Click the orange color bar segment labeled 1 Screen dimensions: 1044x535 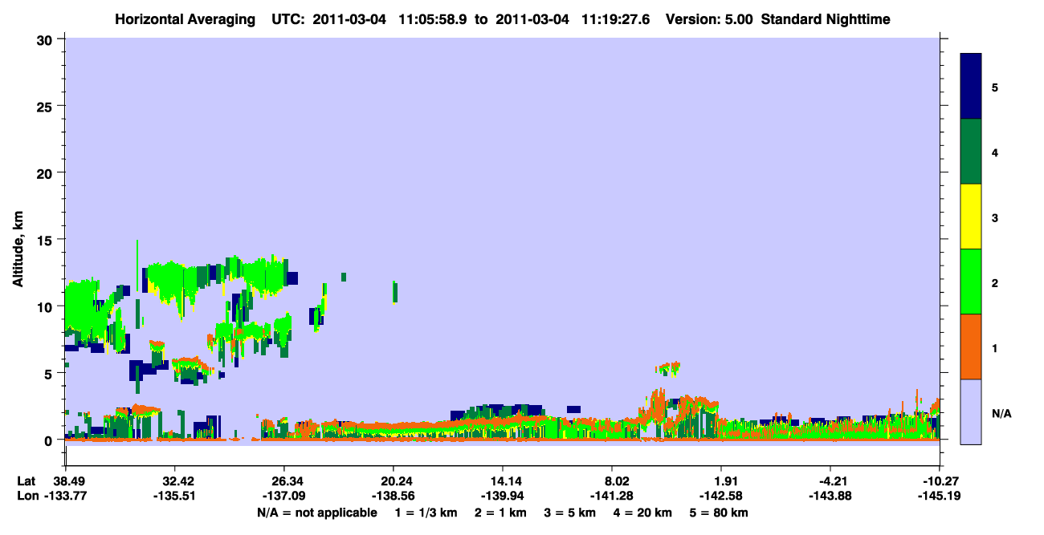pyautogui.click(x=971, y=347)
